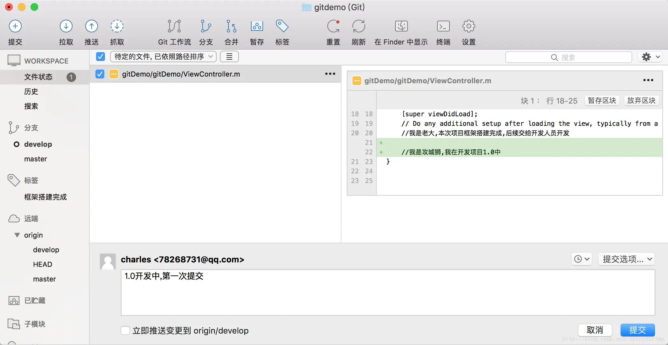
Task: Open the pending files sort dropdown
Action: click(x=163, y=57)
